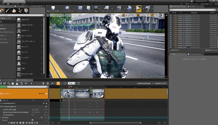Click the Launch gamepad toolbar button
This screenshot has height=125, width=218.
coord(148,9)
